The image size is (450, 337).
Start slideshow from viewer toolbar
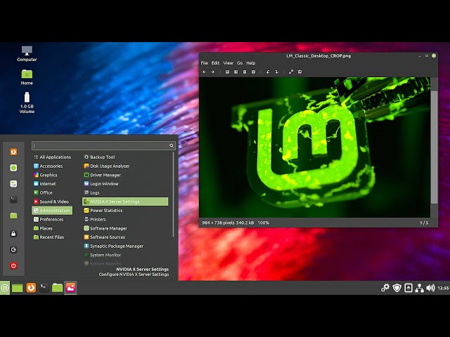(300, 72)
